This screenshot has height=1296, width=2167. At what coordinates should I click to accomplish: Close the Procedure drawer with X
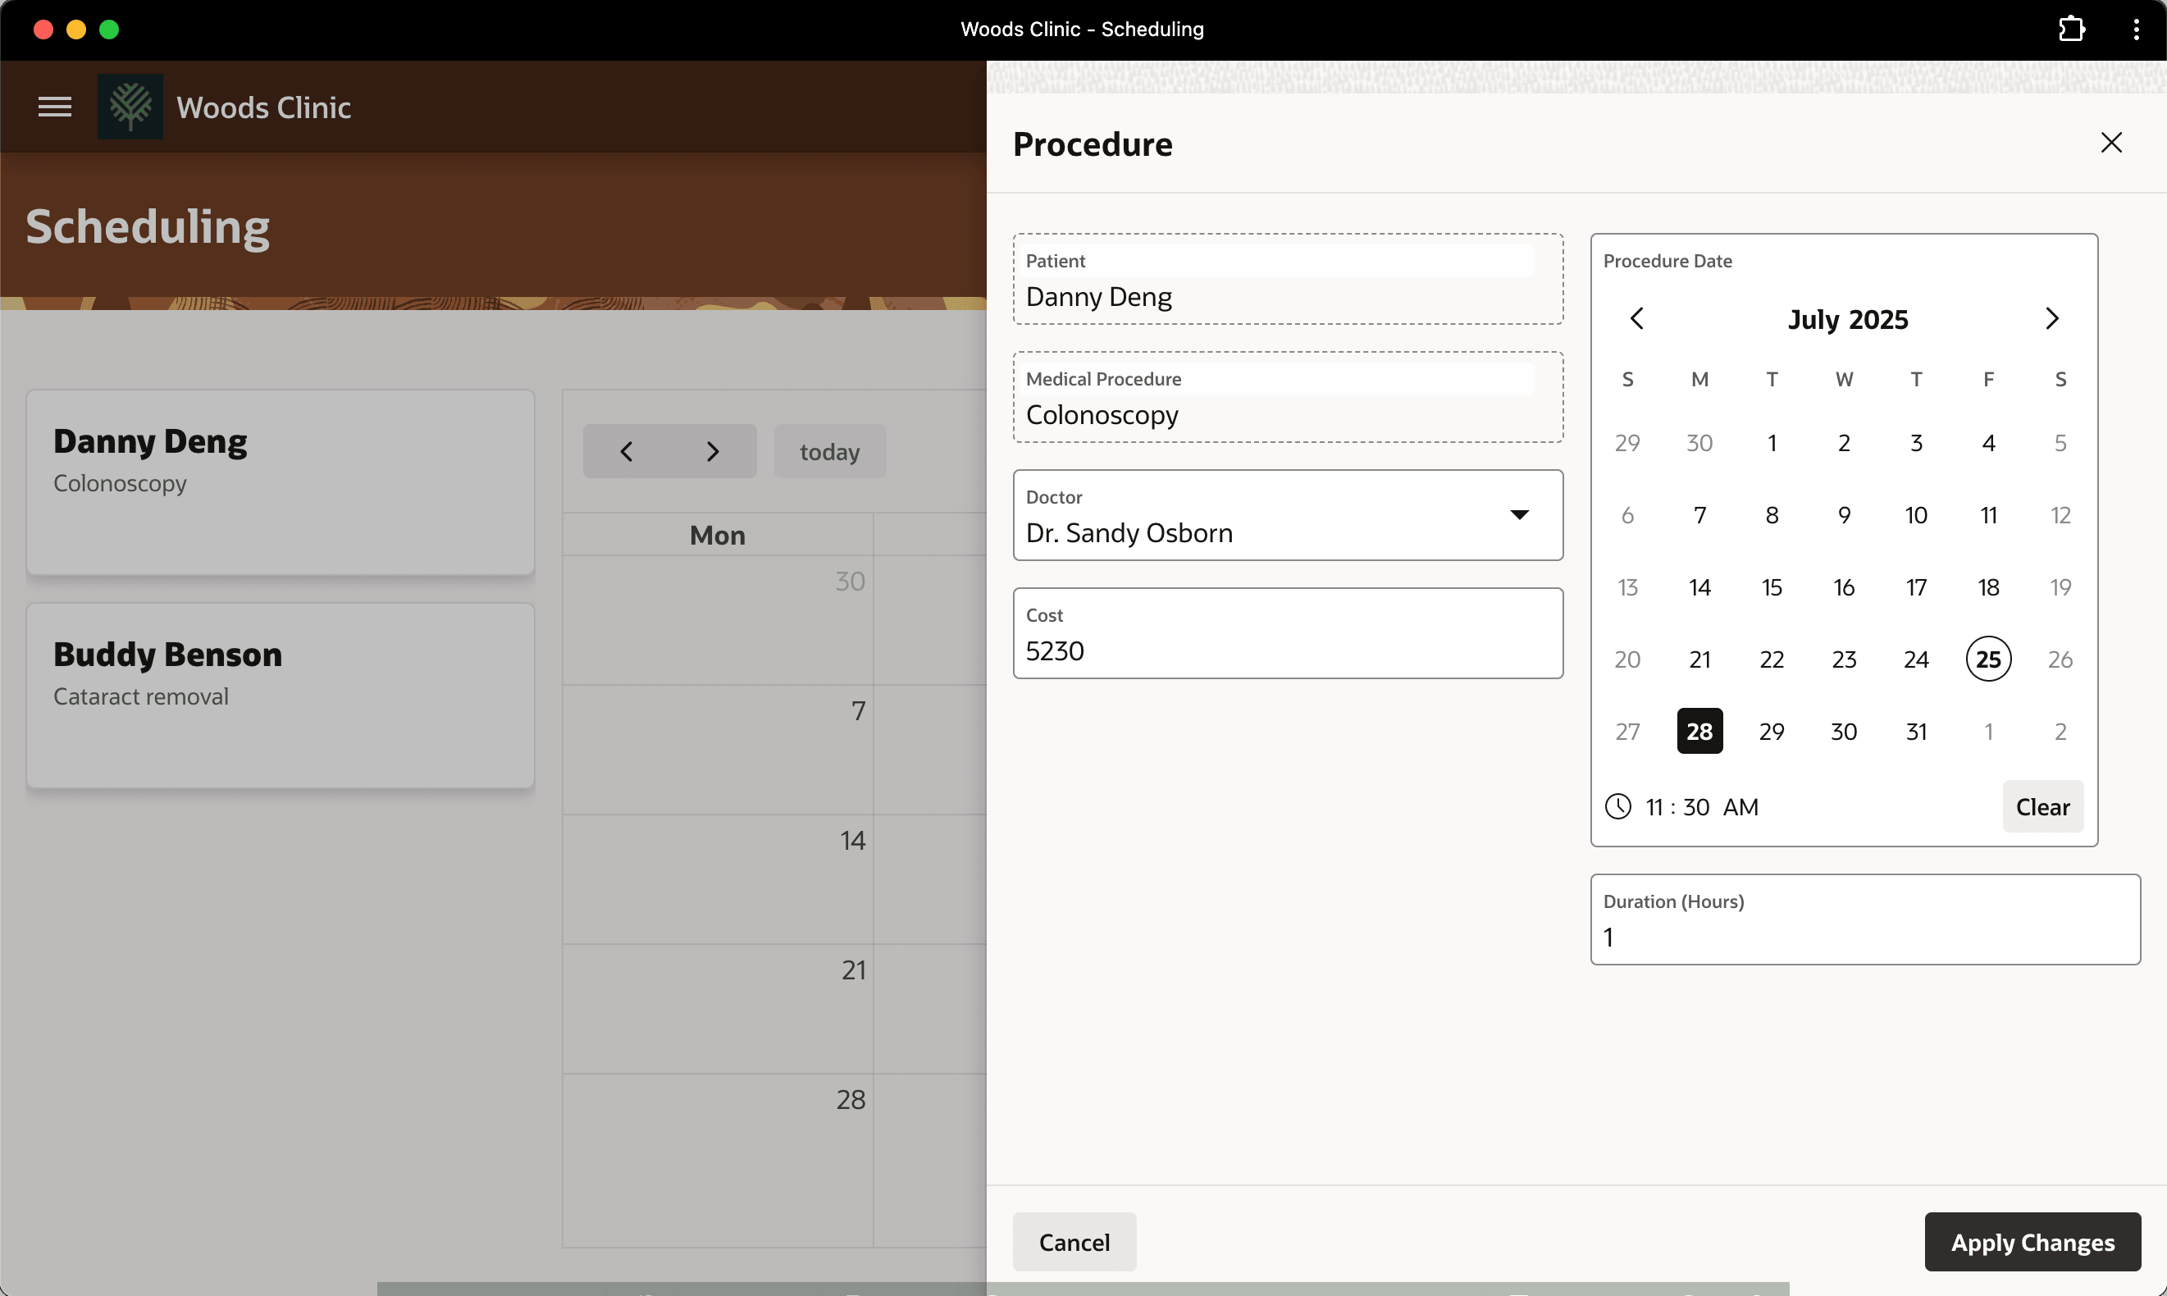(2110, 143)
